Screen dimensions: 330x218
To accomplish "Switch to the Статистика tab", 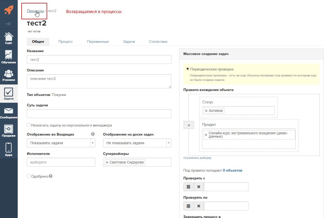I will (158, 41).
